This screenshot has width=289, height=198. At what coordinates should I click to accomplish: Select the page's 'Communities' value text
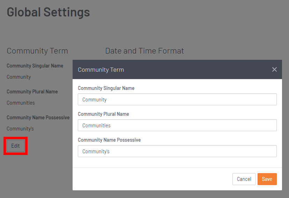click(x=21, y=103)
